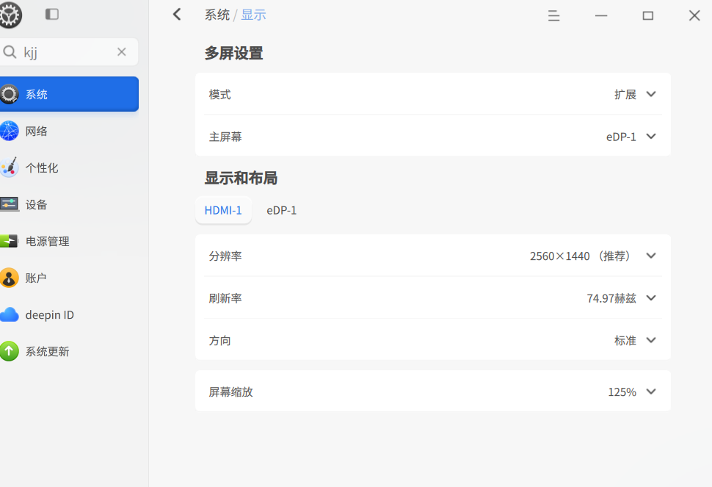Click the 分辨率 row label

point(225,256)
